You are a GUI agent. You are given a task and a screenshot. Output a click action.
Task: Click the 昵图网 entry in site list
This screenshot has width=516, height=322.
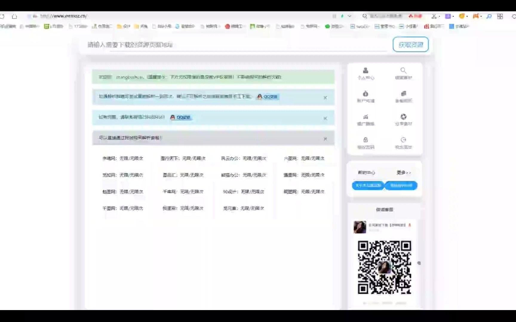click(x=304, y=192)
